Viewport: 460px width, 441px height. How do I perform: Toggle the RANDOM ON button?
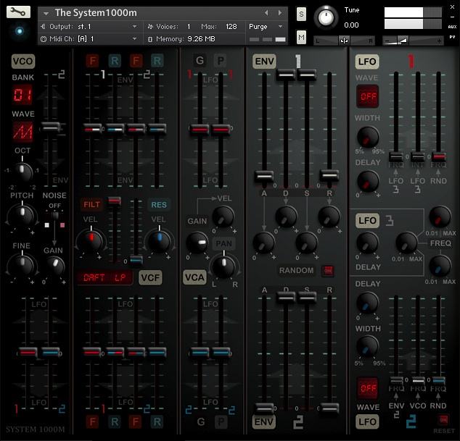(328, 270)
